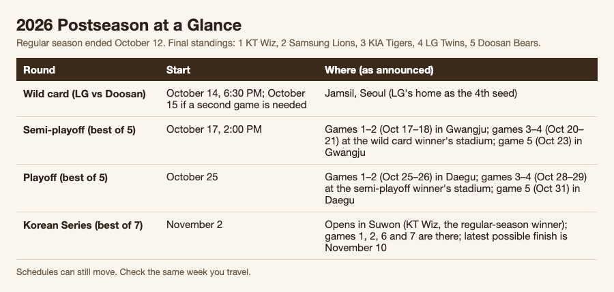
Task: Click the "Jamsil, Seoul" venue cell
Action: coord(421,93)
